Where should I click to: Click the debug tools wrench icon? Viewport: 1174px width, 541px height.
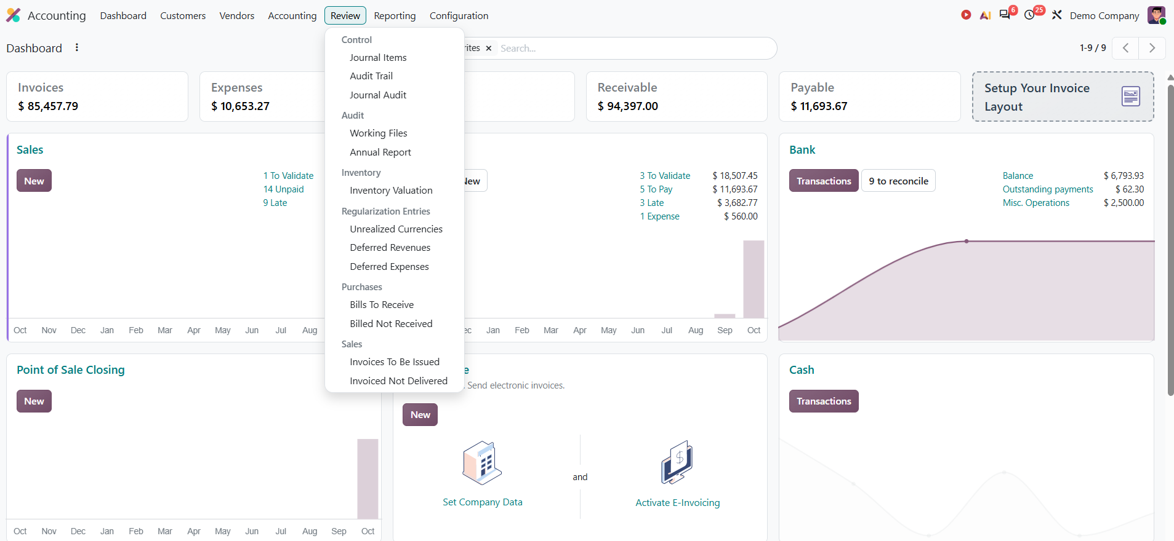pos(1057,15)
